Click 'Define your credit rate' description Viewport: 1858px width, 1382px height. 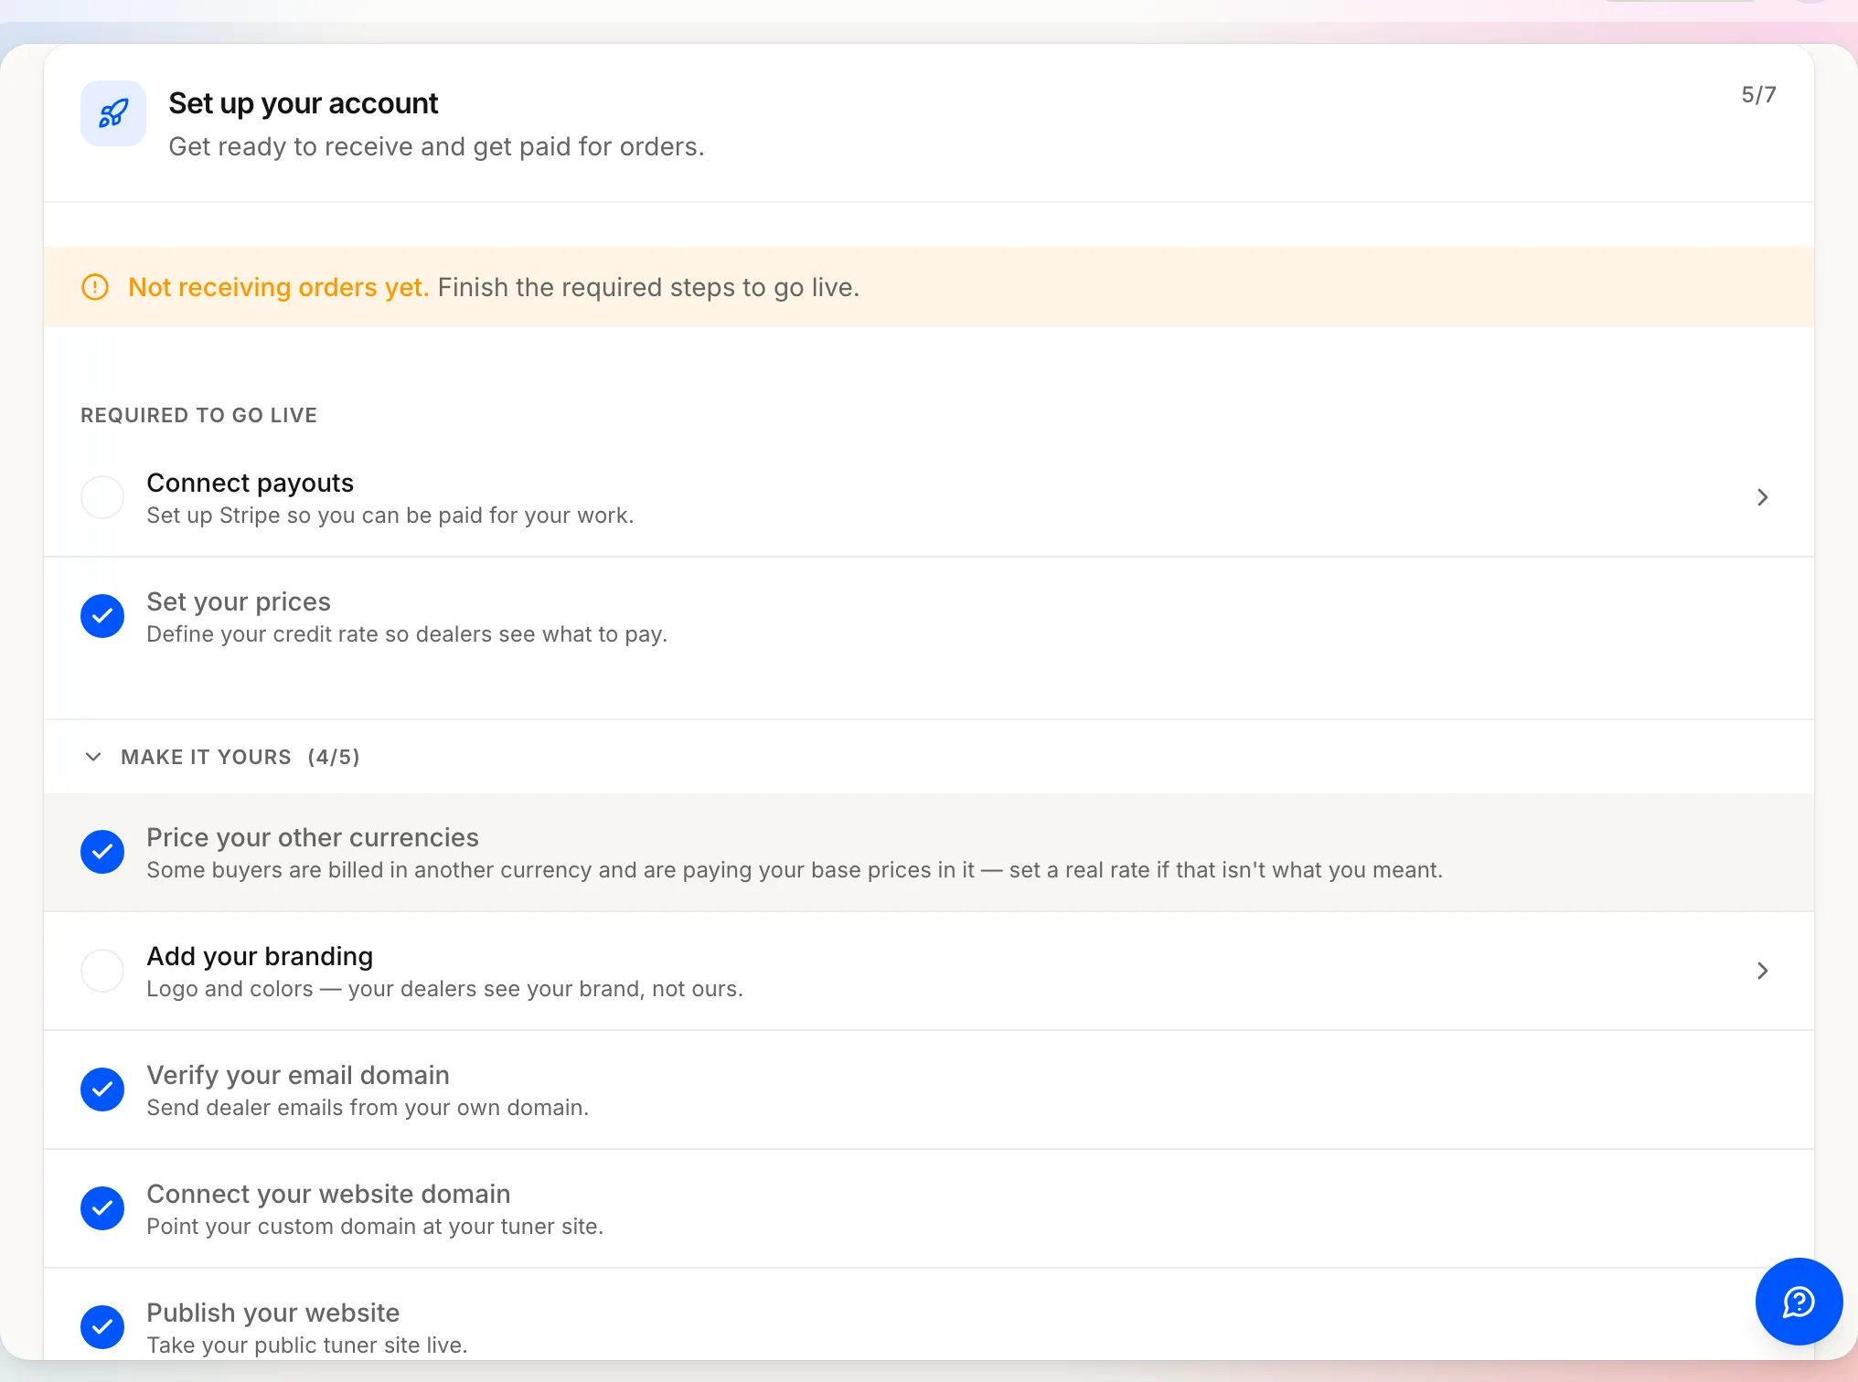(407, 634)
